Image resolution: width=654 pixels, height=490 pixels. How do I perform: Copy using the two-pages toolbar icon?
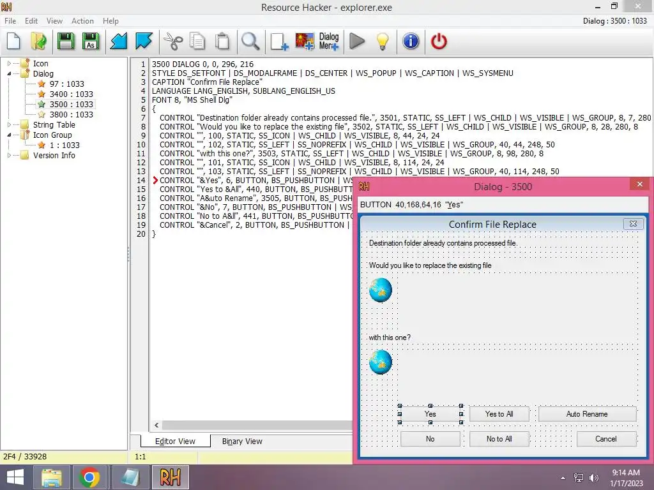197,41
